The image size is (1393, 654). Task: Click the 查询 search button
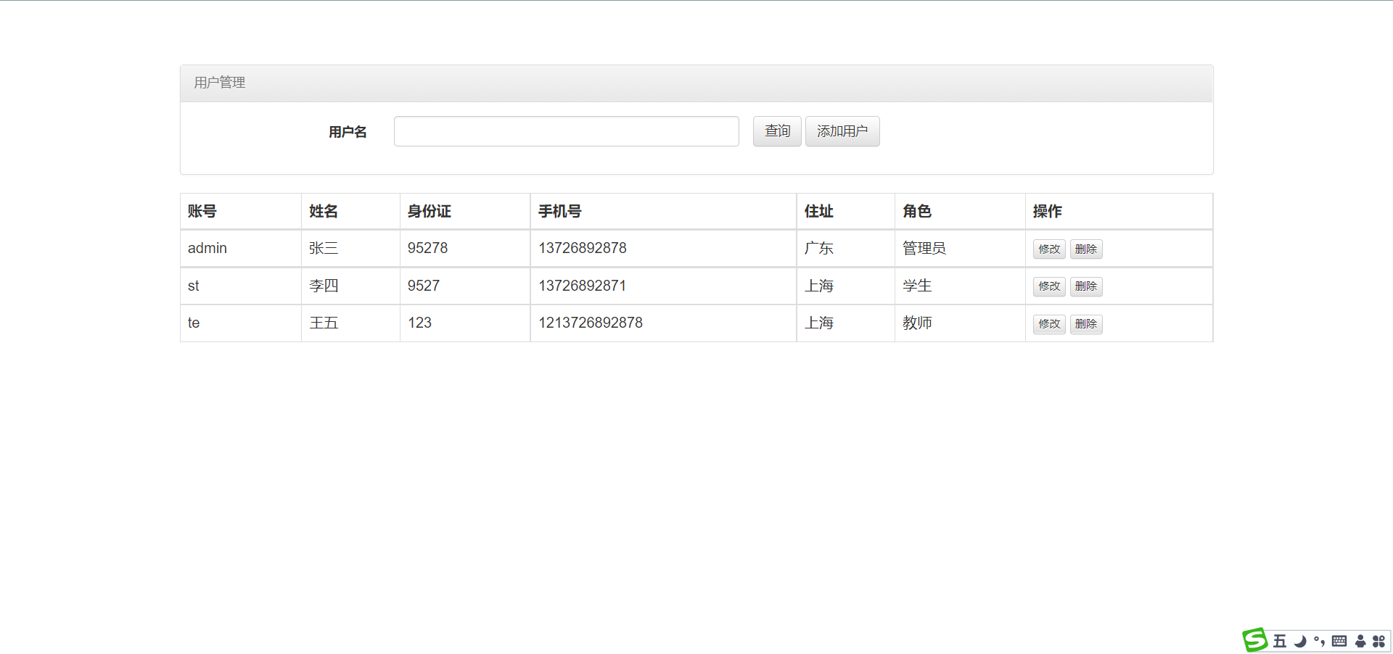(x=777, y=131)
